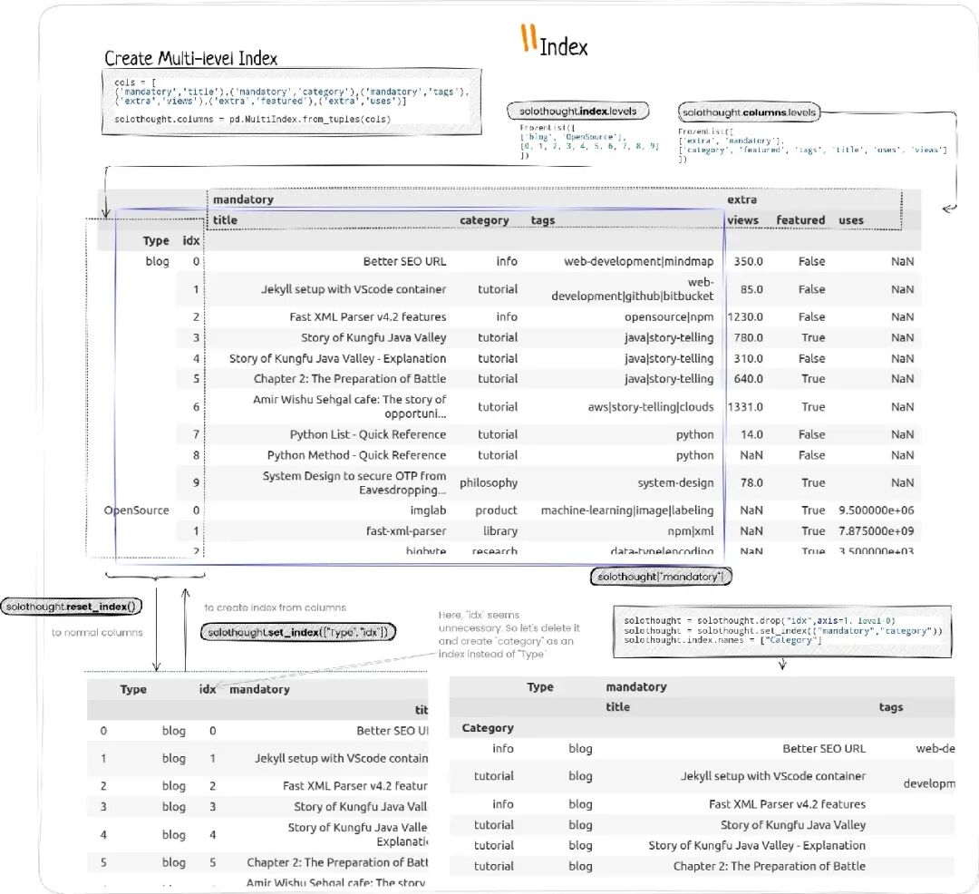Click 'Jekyll setup with VScode container' in main table
The height and width of the screenshot is (894, 979).
(x=354, y=289)
